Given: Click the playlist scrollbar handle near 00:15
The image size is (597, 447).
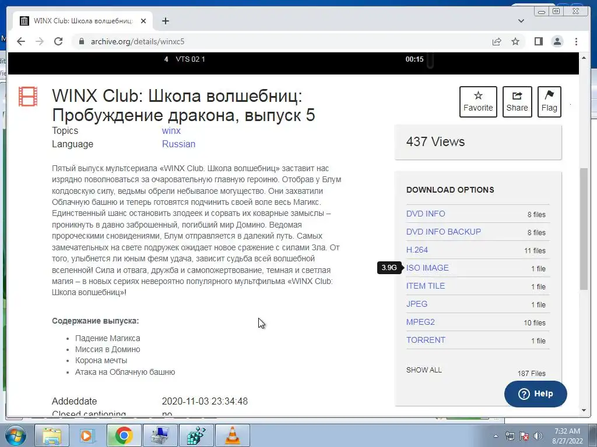Looking at the screenshot, I should tap(430, 61).
